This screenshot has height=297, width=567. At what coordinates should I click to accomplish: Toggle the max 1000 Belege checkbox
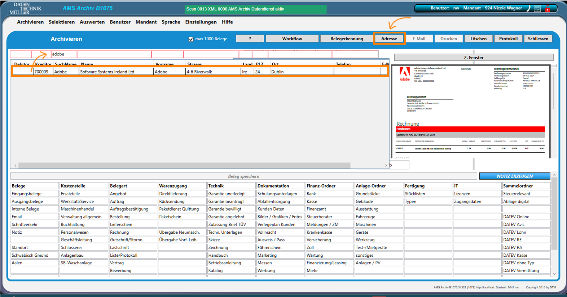click(191, 39)
